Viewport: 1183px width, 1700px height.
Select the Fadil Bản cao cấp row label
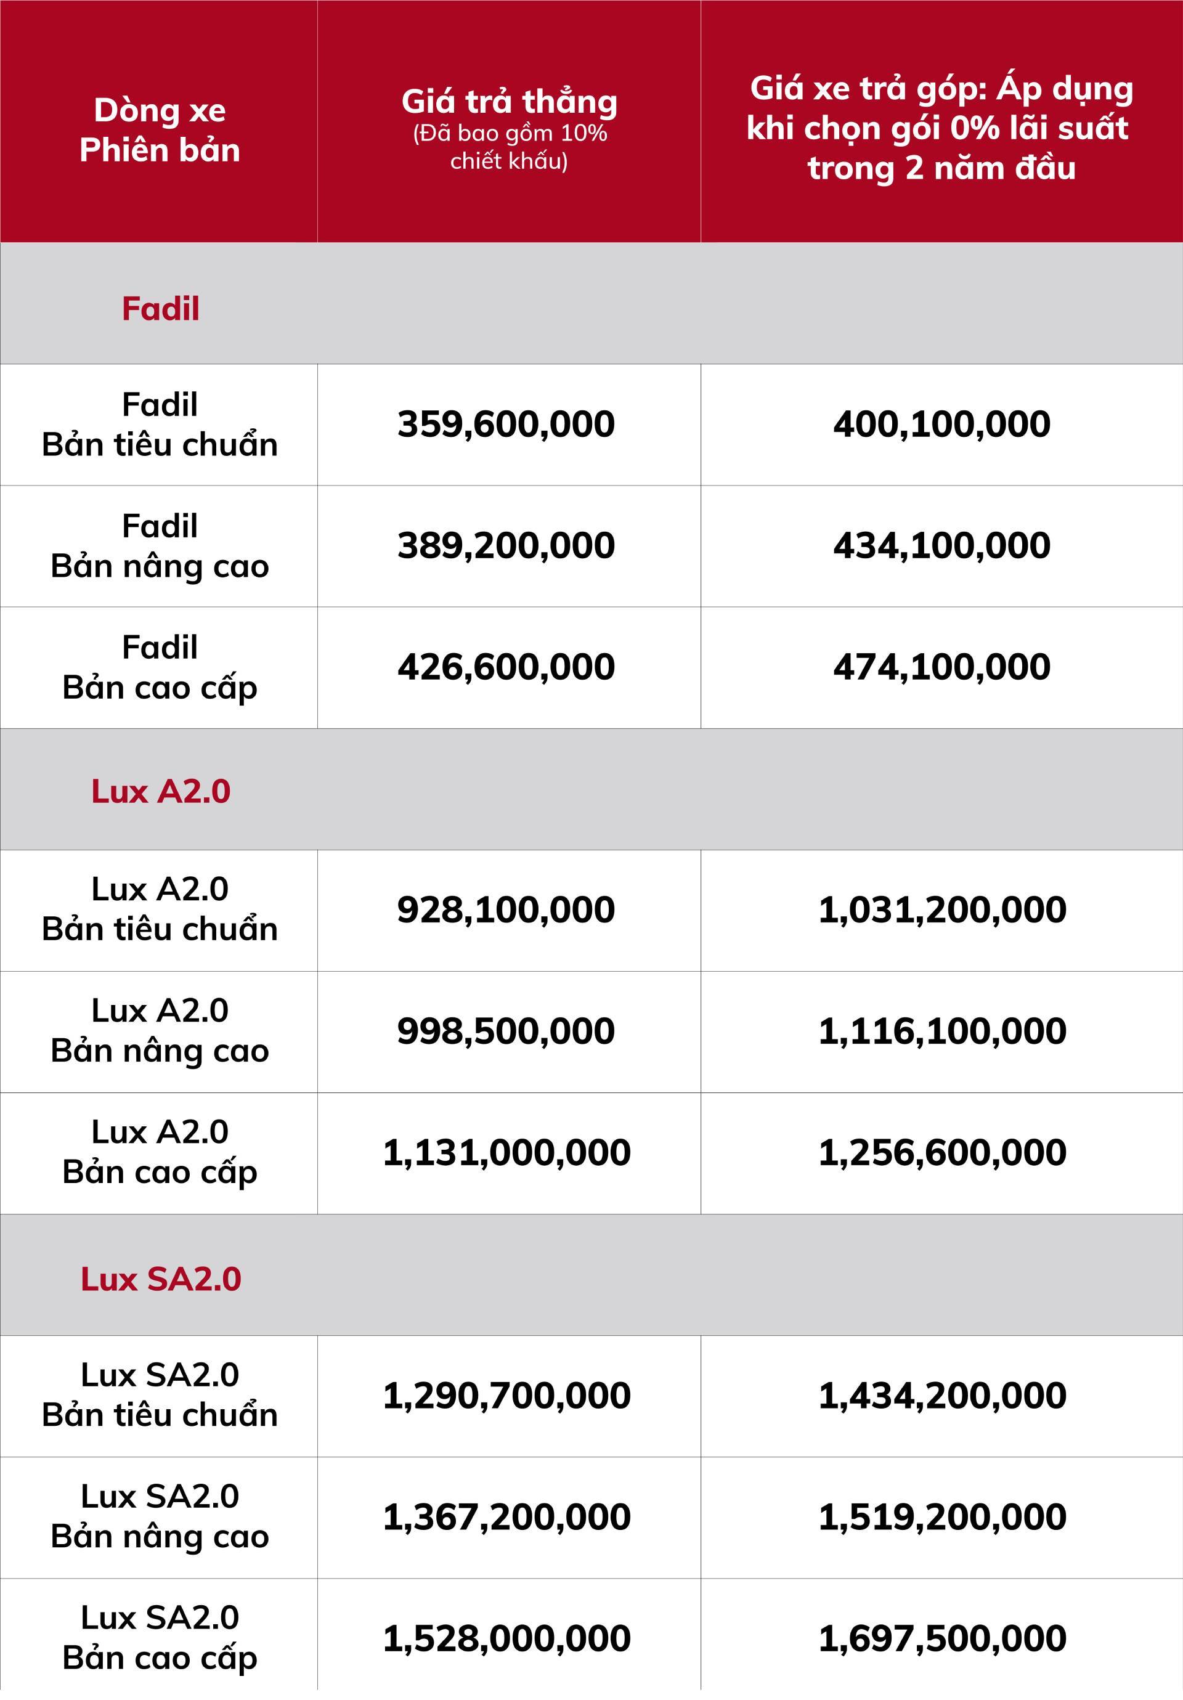(160, 668)
